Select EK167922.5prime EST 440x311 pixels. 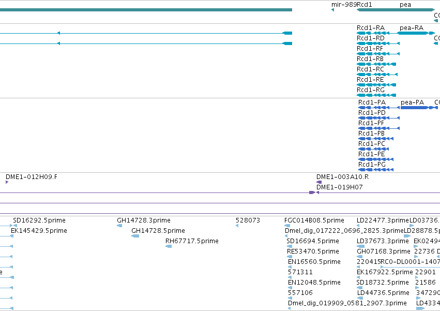[385, 272]
